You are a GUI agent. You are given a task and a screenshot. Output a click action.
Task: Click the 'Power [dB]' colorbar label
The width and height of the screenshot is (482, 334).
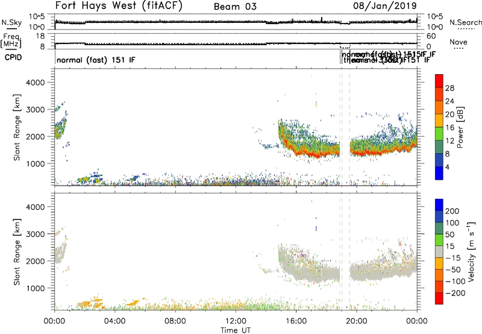click(460, 127)
